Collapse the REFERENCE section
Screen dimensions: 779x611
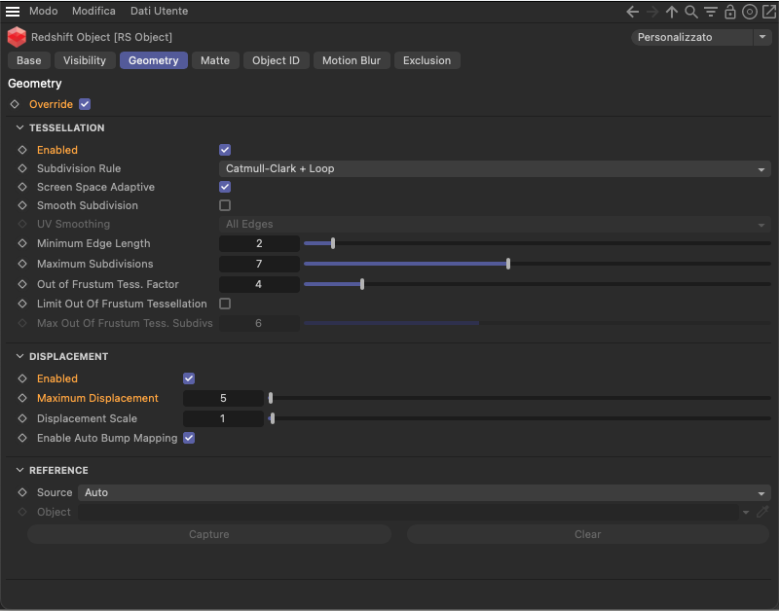[19, 470]
